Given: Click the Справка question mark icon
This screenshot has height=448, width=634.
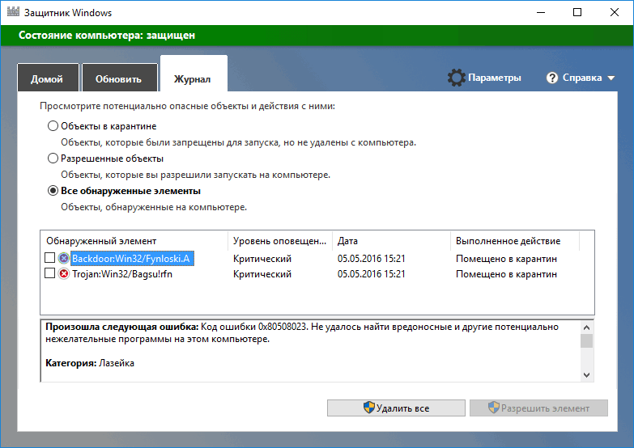Looking at the screenshot, I should (552, 78).
